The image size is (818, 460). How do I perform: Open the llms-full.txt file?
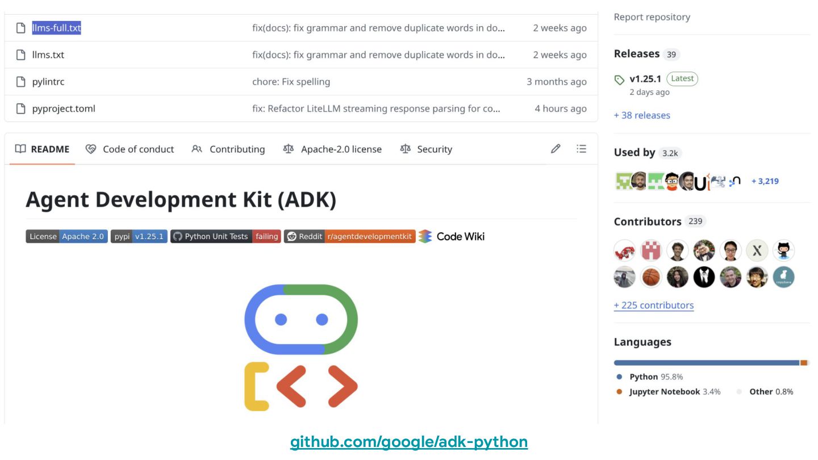[x=56, y=28]
